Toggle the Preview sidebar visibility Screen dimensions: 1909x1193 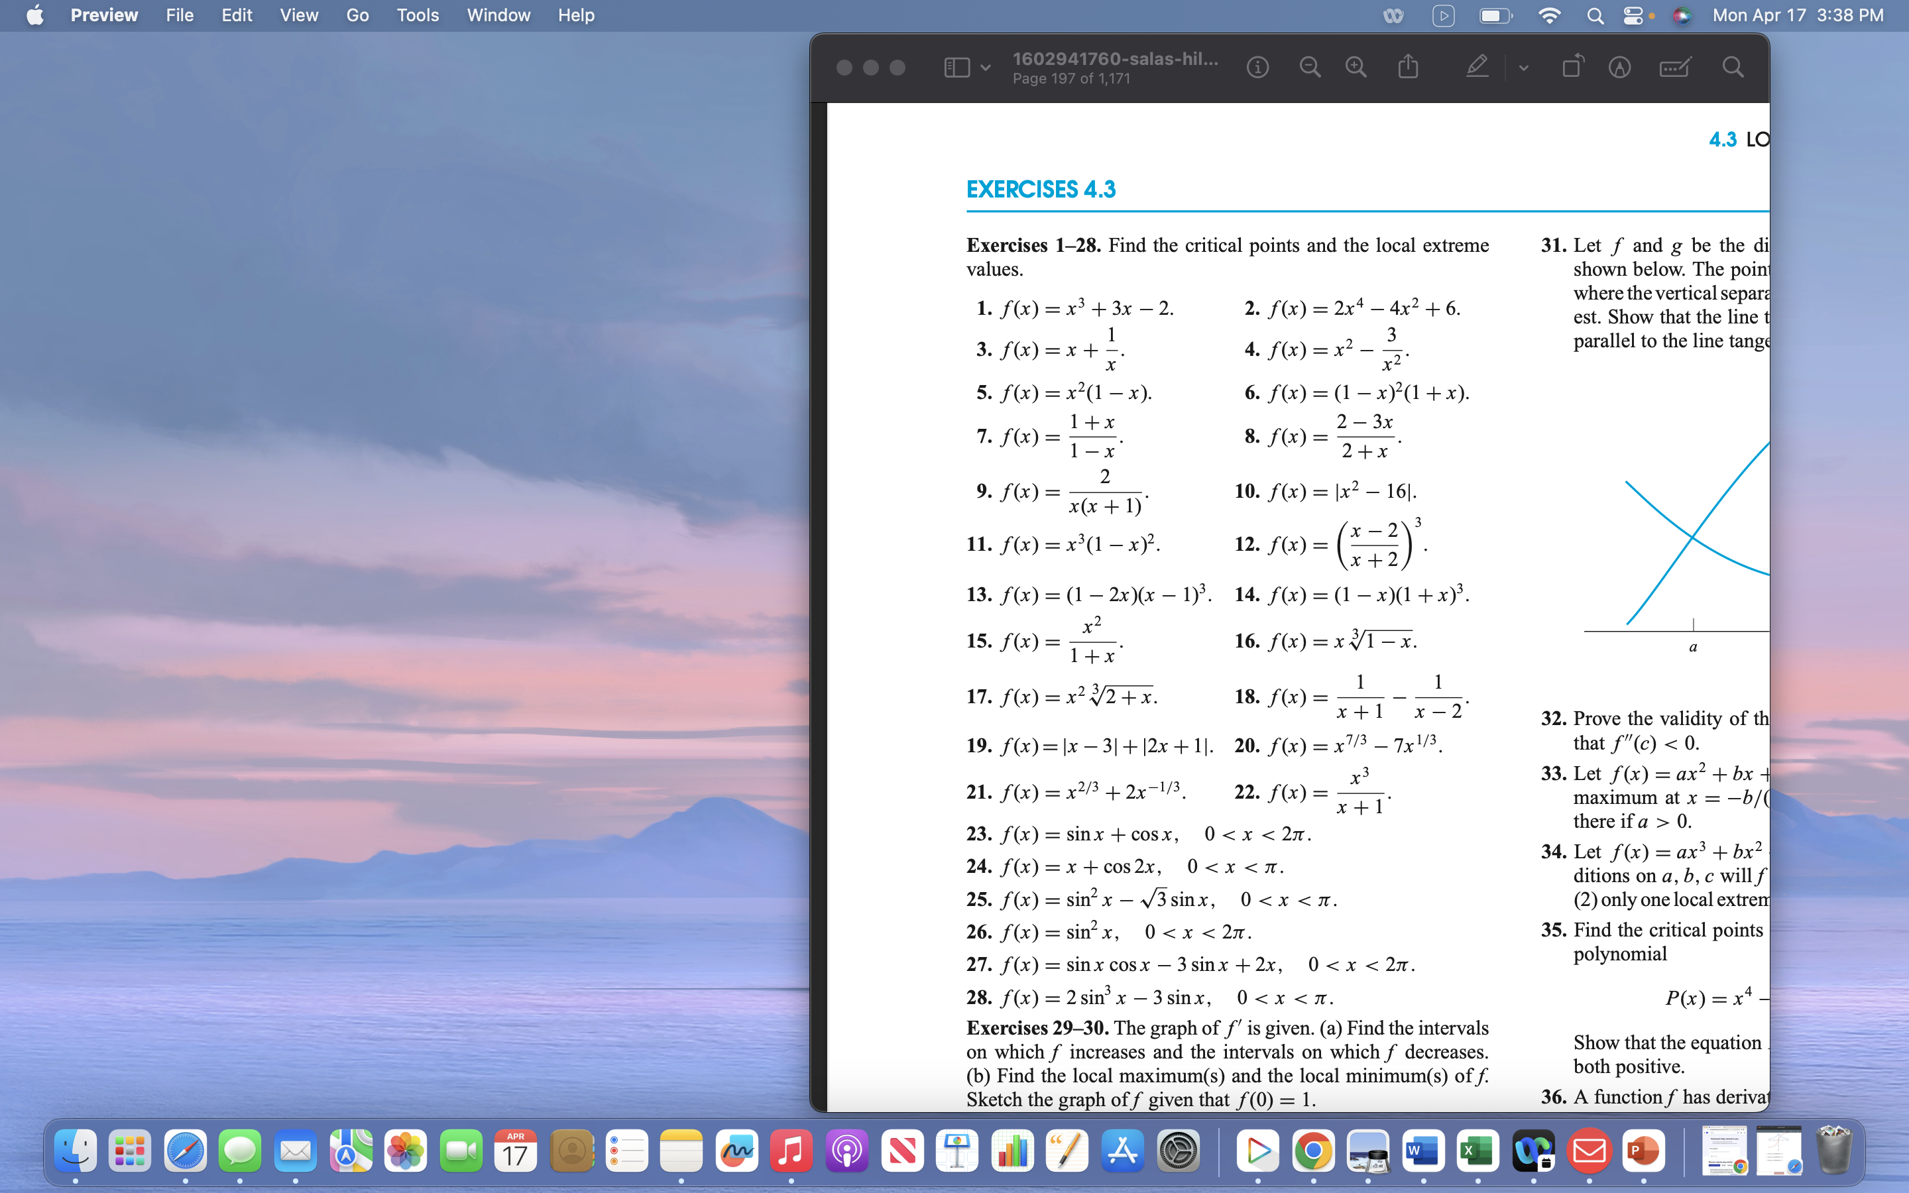tap(956, 67)
